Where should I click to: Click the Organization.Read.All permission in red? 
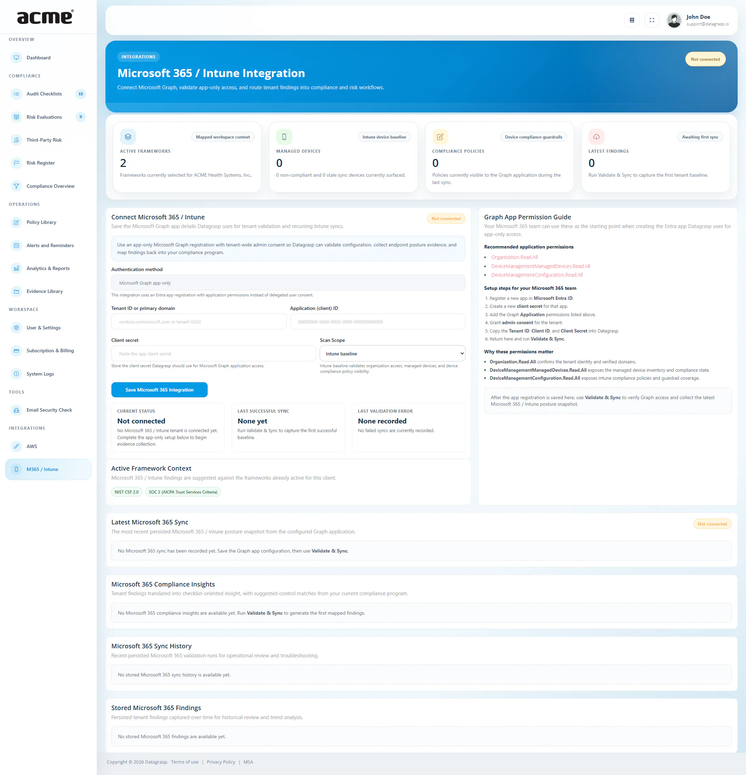[514, 258]
